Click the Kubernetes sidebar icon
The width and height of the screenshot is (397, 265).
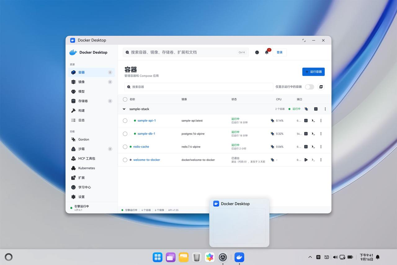(74, 168)
